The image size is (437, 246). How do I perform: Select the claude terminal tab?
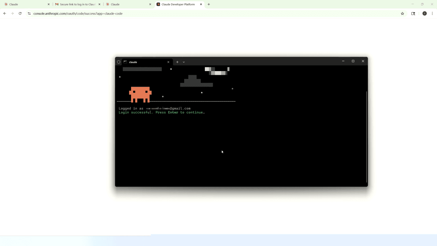(145, 62)
